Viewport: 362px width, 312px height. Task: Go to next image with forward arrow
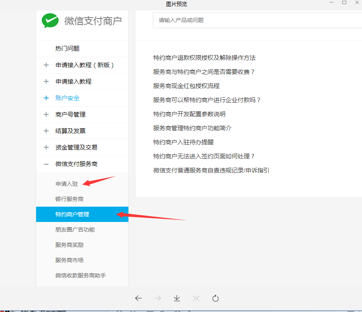pyautogui.click(x=158, y=298)
